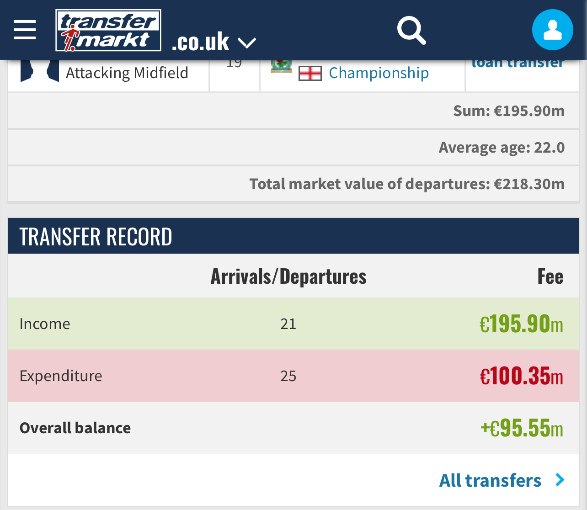Screen dimensions: 587x510
Task: Click the €100.35m expenditure fee
Action: coord(521,376)
